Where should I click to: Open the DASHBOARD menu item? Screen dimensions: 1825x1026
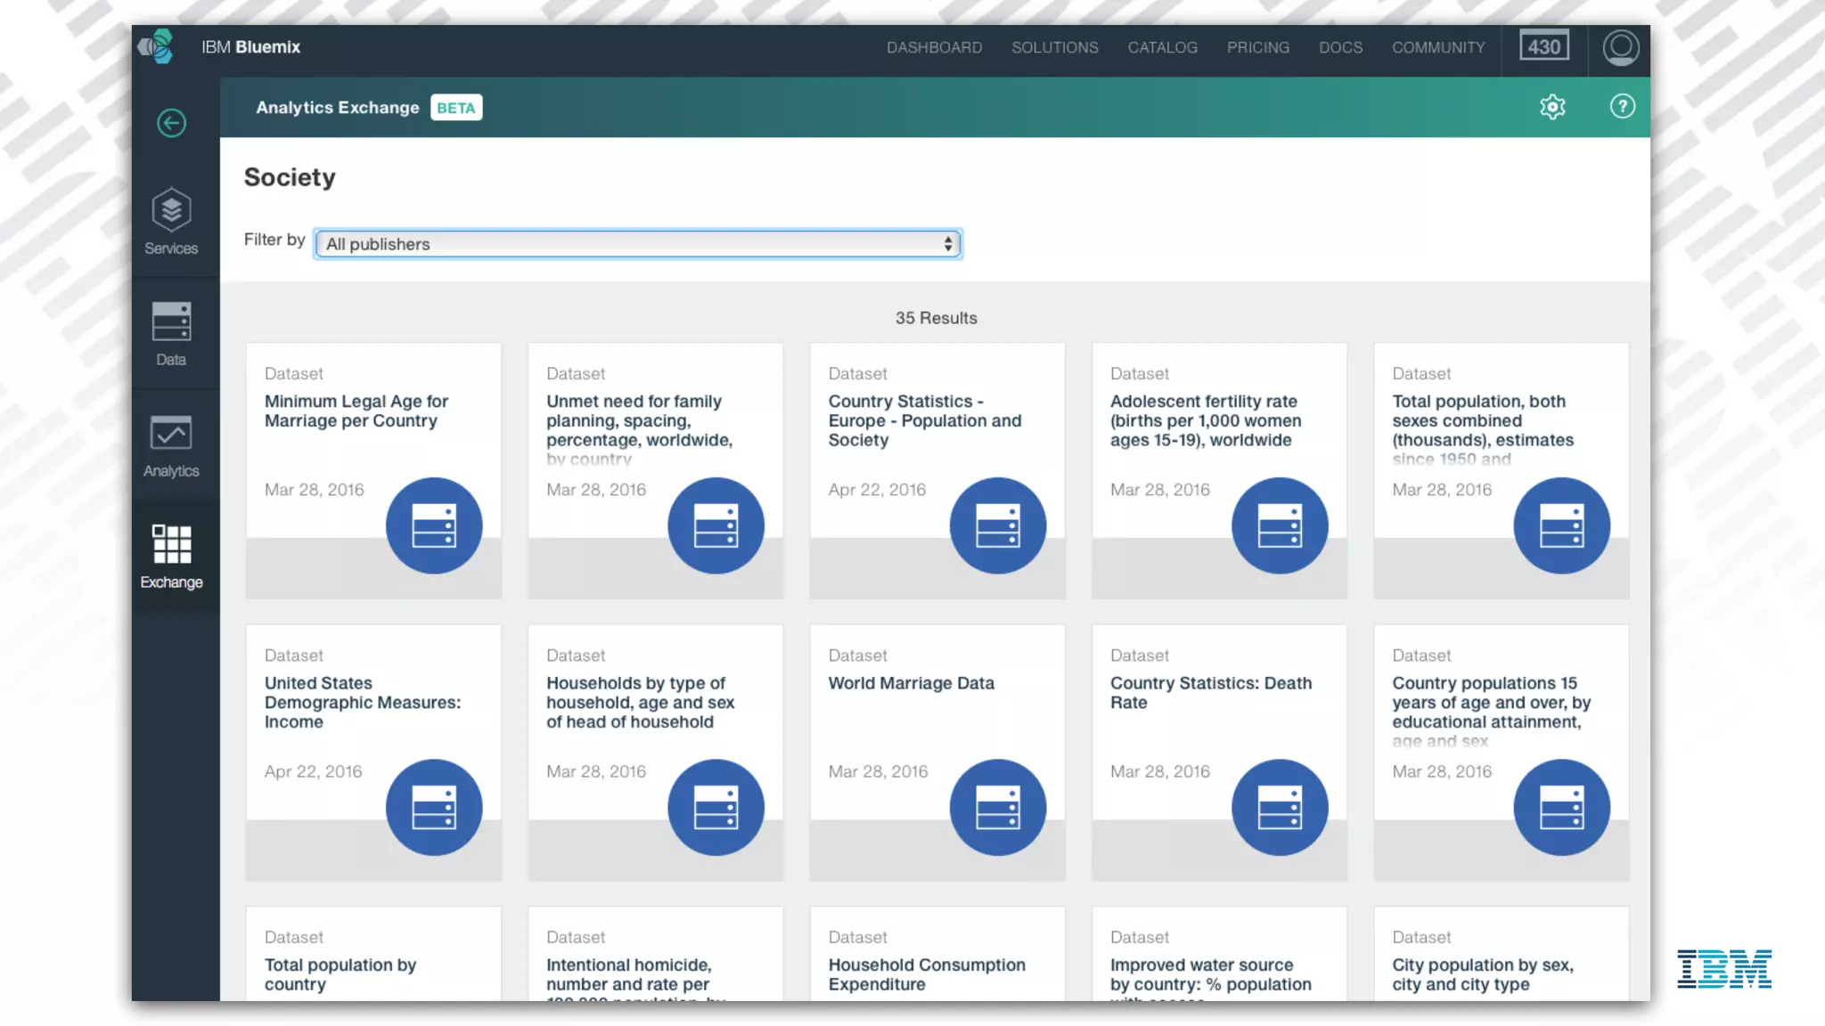pyautogui.click(x=934, y=47)
